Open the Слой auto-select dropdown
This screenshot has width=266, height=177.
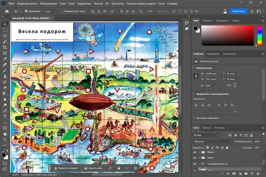pos(51,11)
